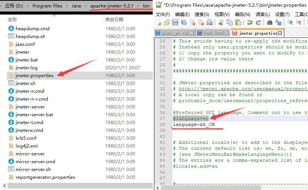Image resolution: width=308 pixels, height=190 pixels.
Task: Click the Close file toolbar icon
Action: point(192,23)
